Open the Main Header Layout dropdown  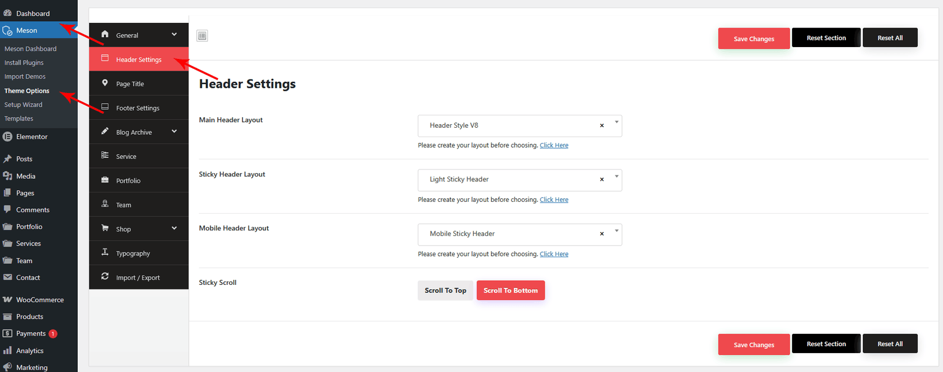point(616,123)
